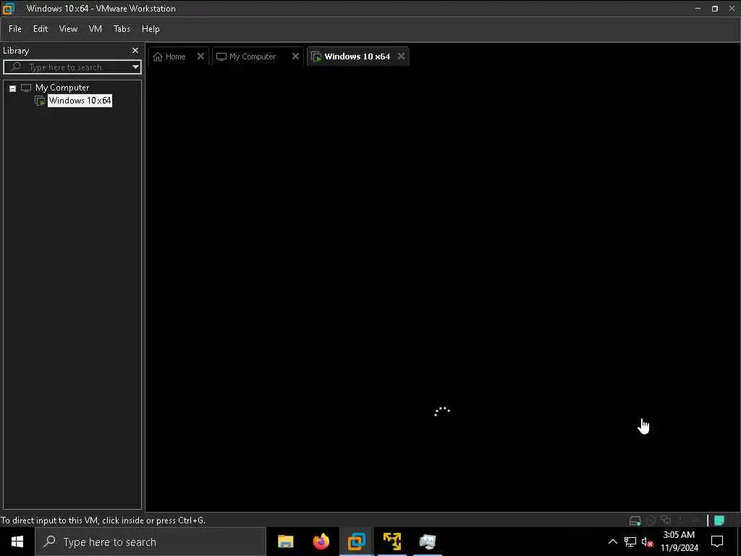Click the muted volume tray icon

click(x=648, y=542)
